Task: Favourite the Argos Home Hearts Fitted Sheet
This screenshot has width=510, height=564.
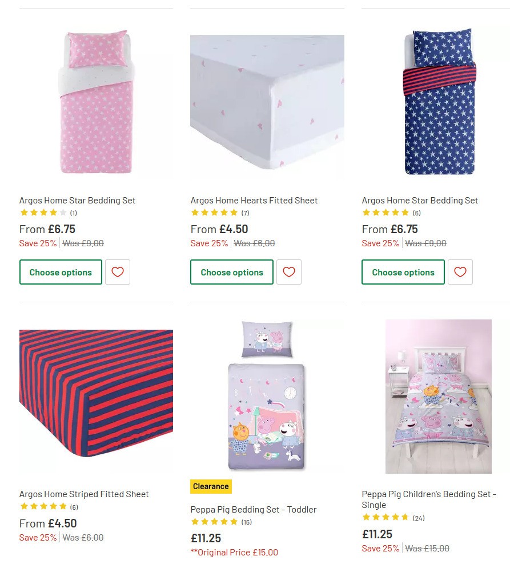Action: [x=289, y=272]
